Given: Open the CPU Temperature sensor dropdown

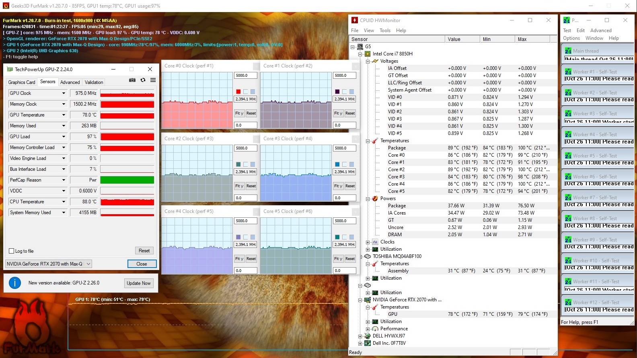Looking at the screenshot, I should [x=64, y=202].
